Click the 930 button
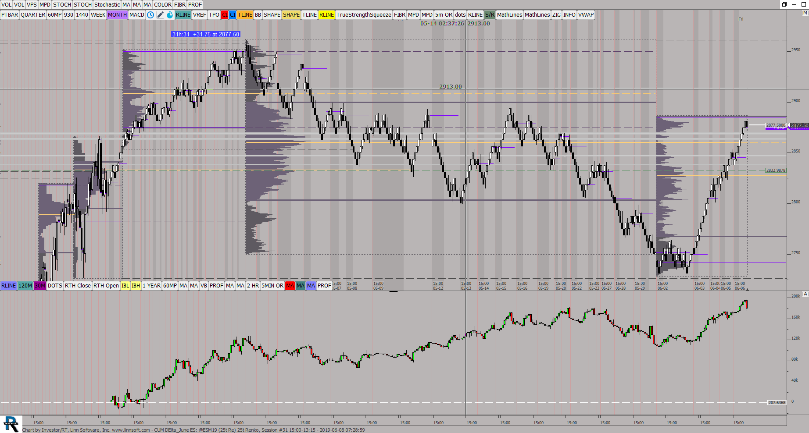Image resolution: width=809 pixels, height=433 pixels. click(68, 15)
